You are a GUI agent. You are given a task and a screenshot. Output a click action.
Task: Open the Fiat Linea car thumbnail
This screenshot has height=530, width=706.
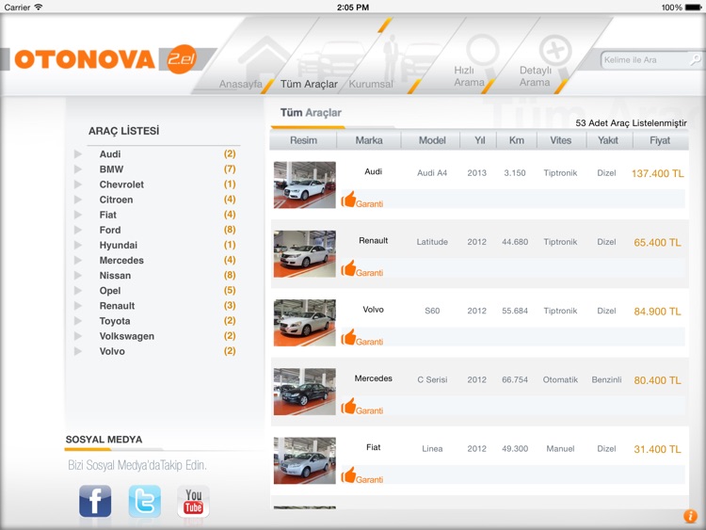point(305,460)
